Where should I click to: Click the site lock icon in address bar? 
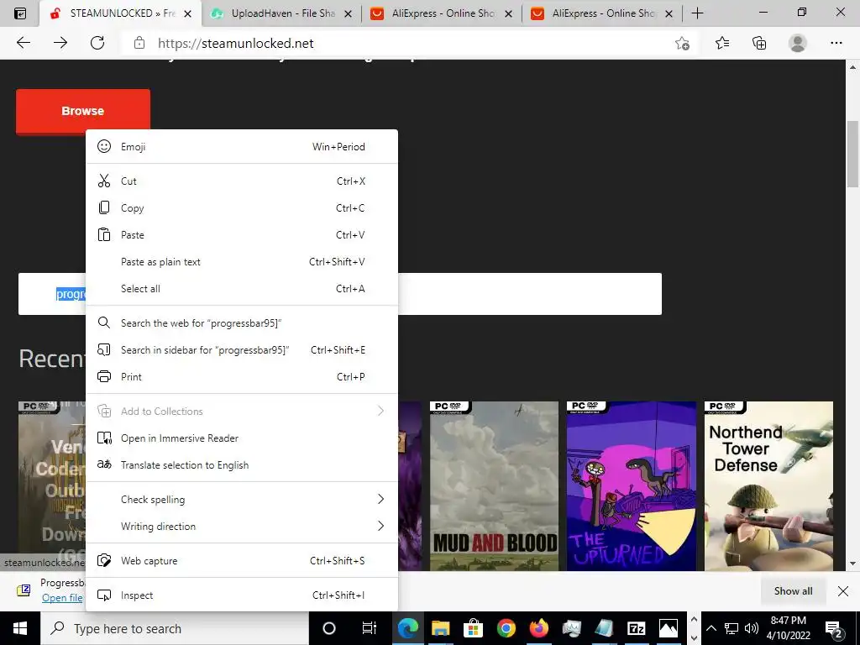pos(139,43)
